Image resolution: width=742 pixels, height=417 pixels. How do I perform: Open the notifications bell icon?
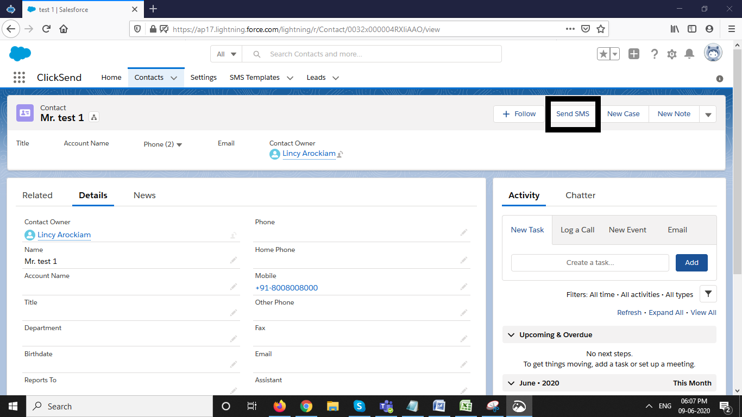coord(689,54)
